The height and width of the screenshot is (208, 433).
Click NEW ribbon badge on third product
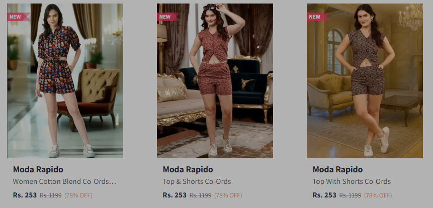click(x=318, y=17)
